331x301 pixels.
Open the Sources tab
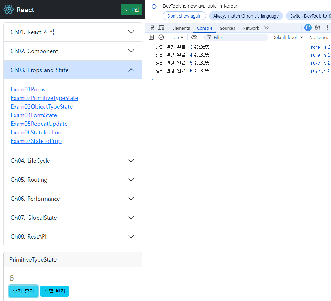tap(227, 28)
